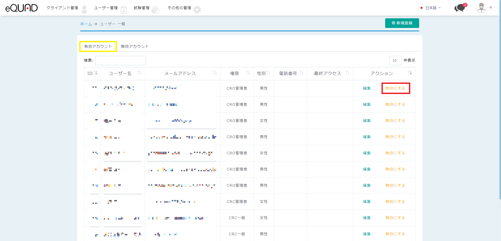
Task: Sort table by 電話番号 column
Action: coord(301,73)
